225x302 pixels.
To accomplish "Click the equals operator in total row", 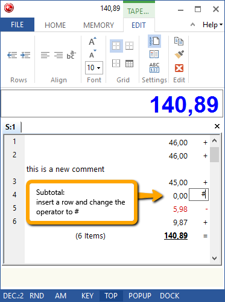I will click(x=205, y=236).
